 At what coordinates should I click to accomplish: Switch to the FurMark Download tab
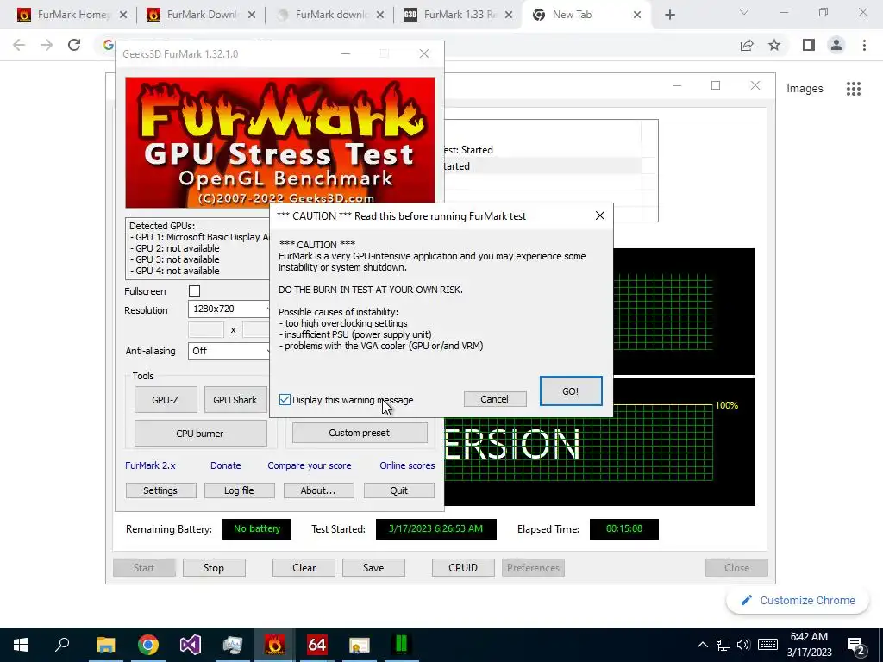click(x=200, y=15)
